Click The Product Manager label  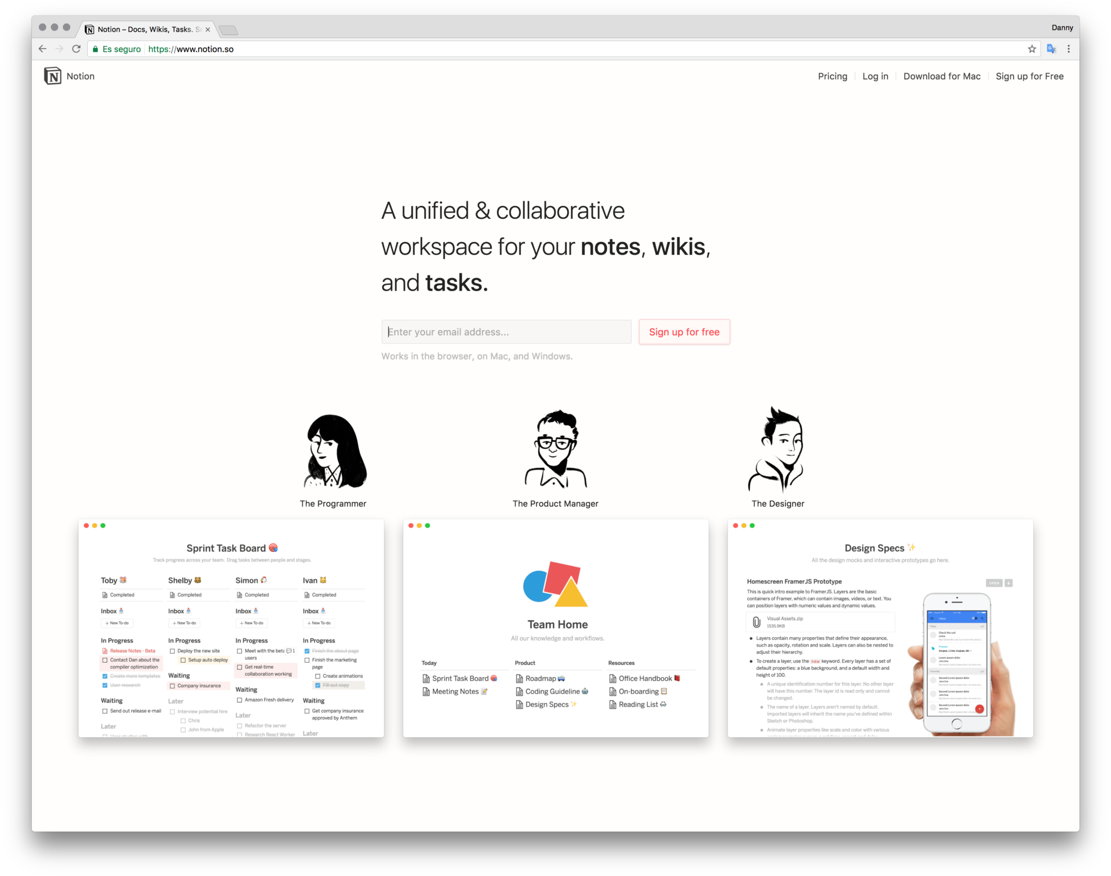coord(555,503)
